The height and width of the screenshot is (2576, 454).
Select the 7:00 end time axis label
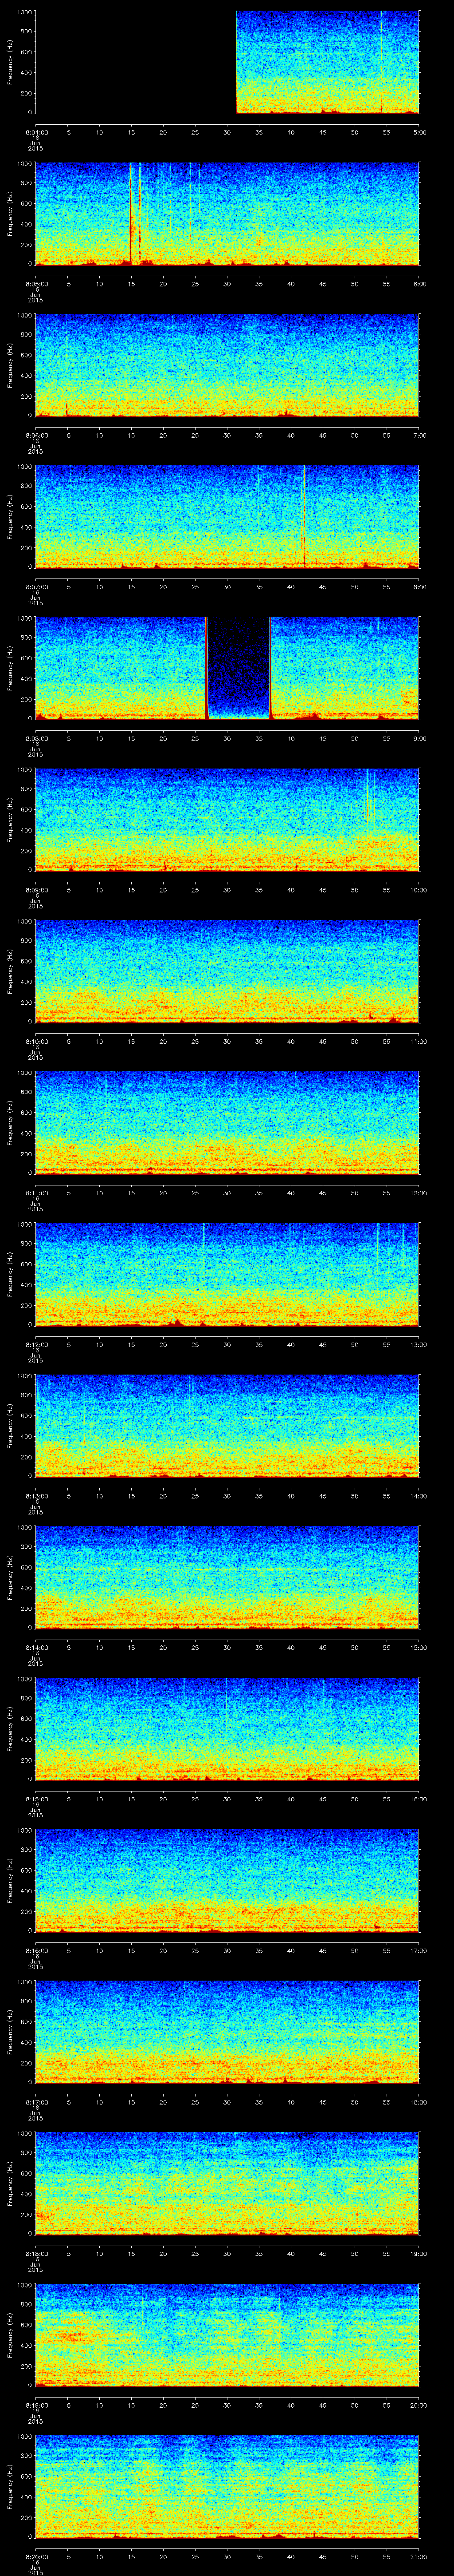click(x=419, y=435)
